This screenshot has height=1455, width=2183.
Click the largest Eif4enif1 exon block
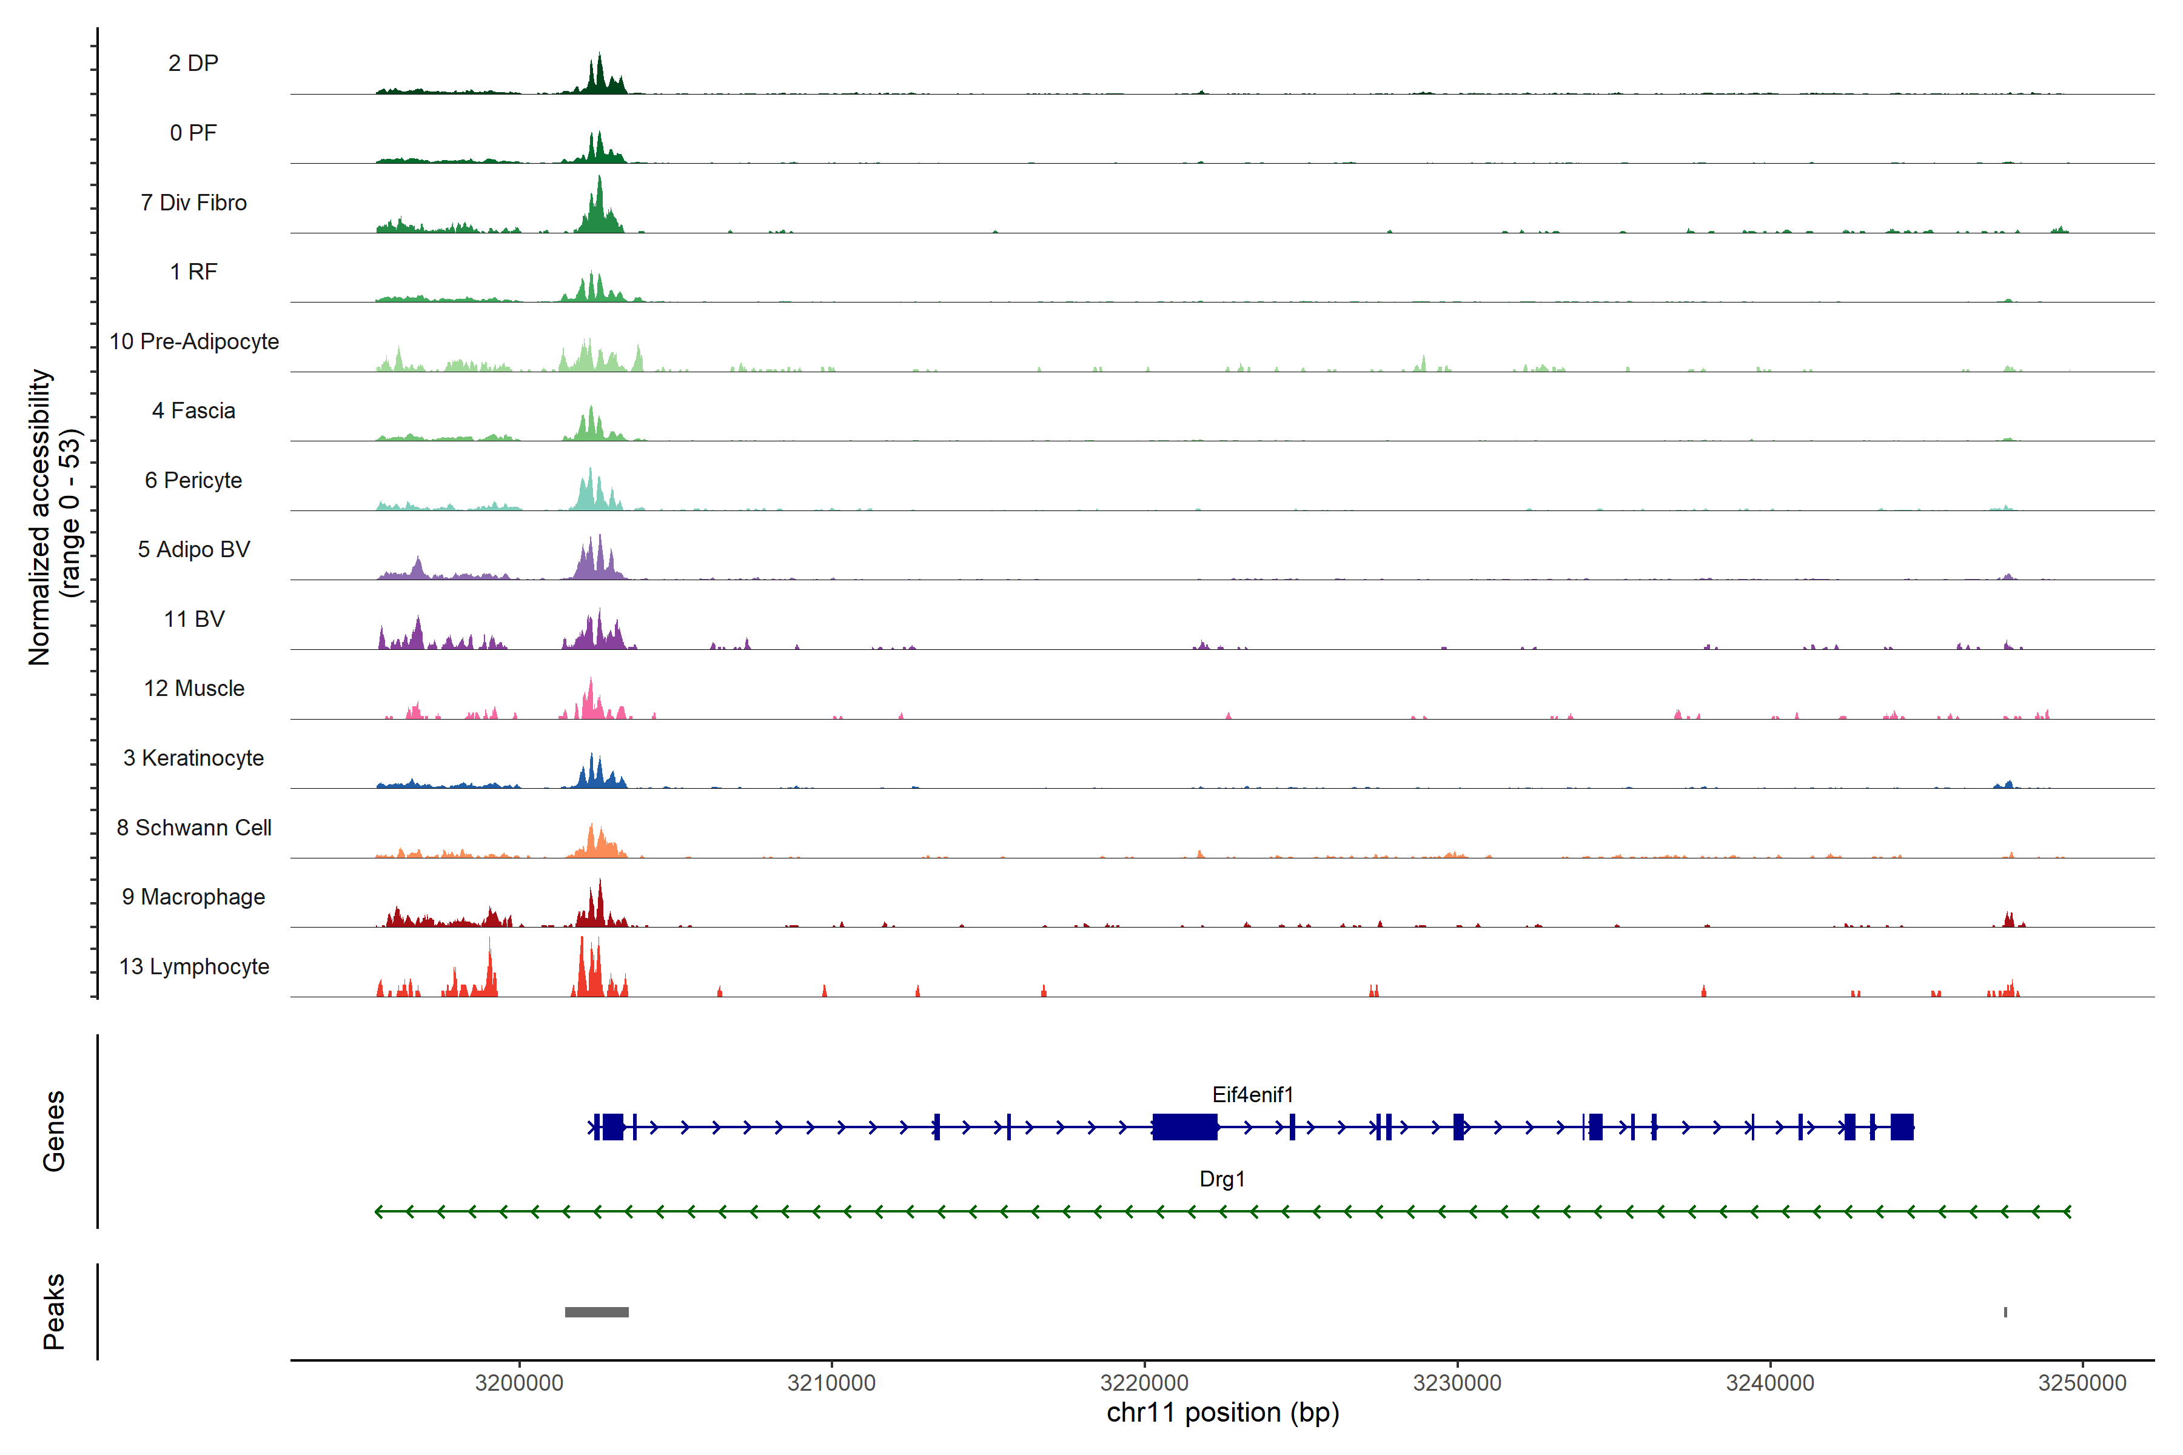click(1184, 1126)
